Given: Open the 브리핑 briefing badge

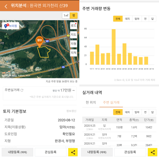Looking at the screenshot, I should click(x=11, y=26).
